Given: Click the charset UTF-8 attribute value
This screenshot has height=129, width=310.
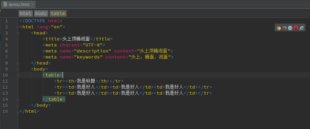Looking at the screenshot, I should pos(93,45).
